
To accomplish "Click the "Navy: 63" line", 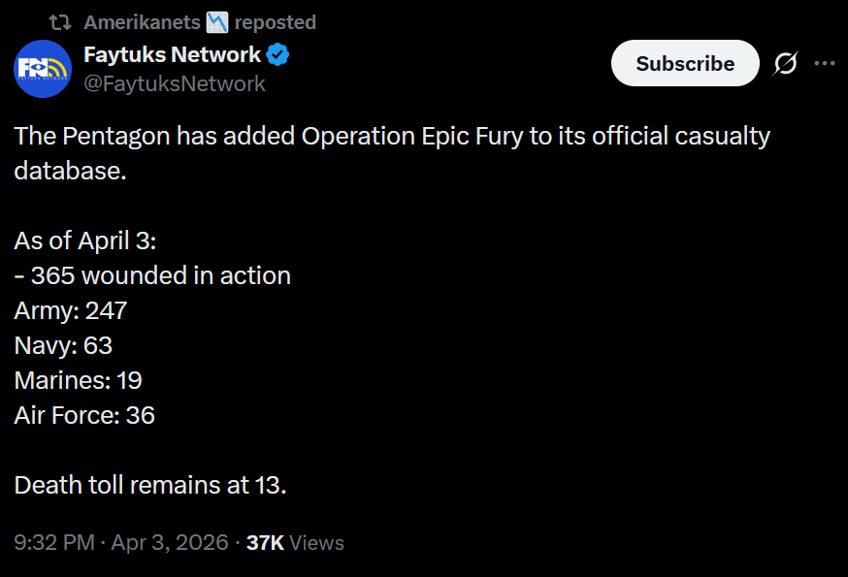I will pos(64,345).
